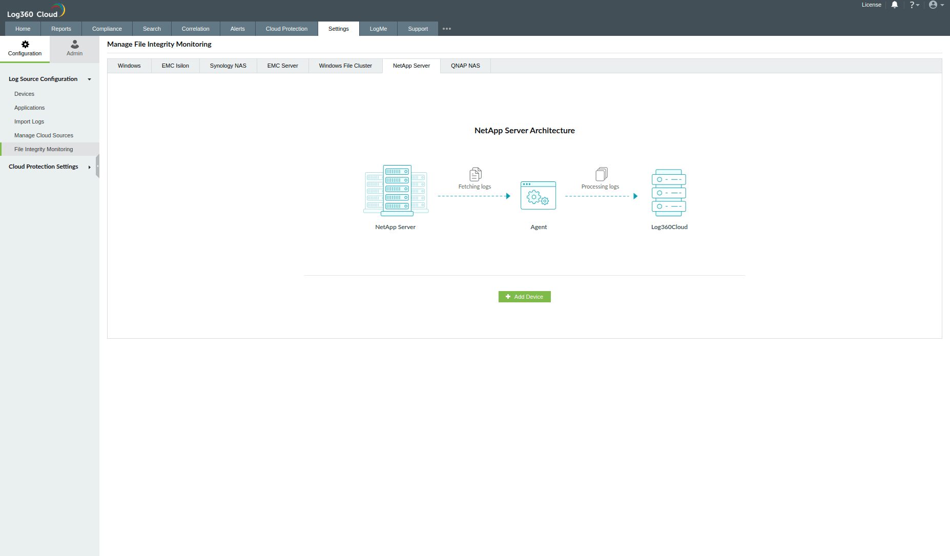The height and width of the screenshot is (556, 950).
Task: Click the help question mark icon
Action: [x=913, y=5]
